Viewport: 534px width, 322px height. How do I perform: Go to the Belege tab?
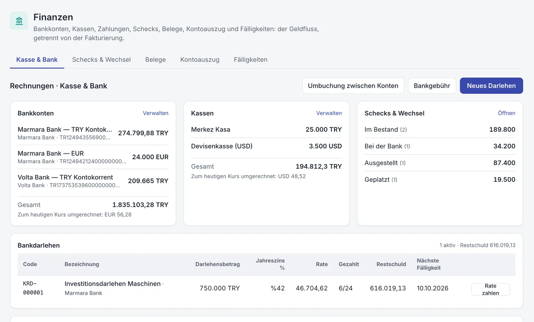[x=155, y=59]
